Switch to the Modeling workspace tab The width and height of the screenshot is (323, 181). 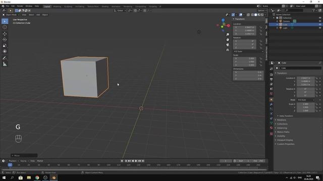[x=57, y=7]
